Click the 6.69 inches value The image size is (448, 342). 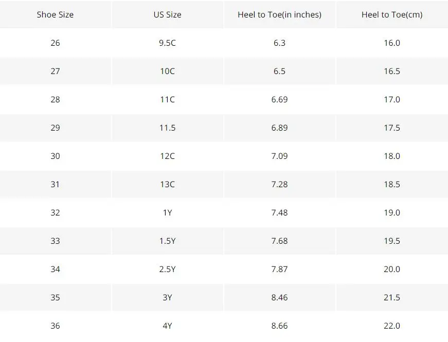279,99
